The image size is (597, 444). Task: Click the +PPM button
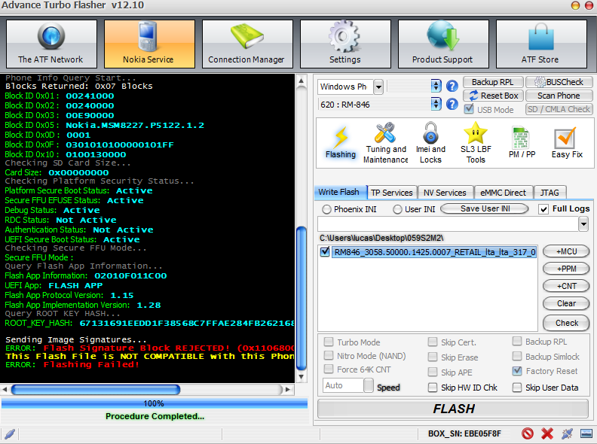tap(566, 269)
